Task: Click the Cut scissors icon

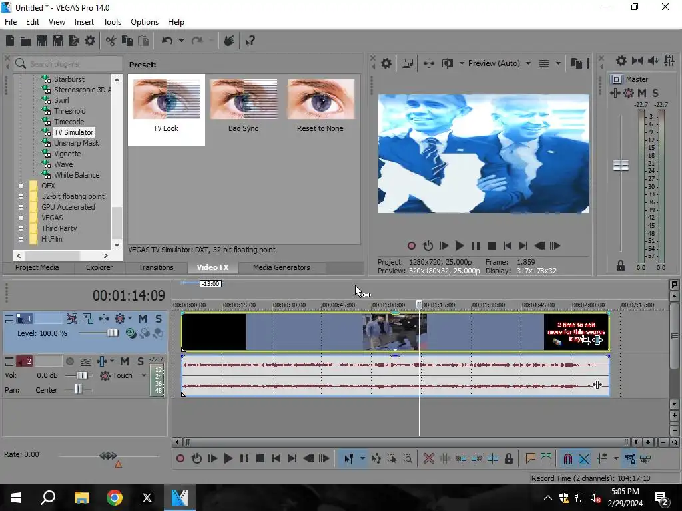Action: (111, 41)
